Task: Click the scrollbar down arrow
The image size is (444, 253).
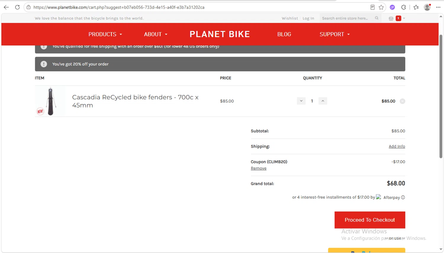Action: click(x=441, y=250)
